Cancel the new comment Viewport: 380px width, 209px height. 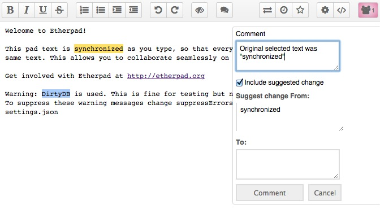(325, 193)
